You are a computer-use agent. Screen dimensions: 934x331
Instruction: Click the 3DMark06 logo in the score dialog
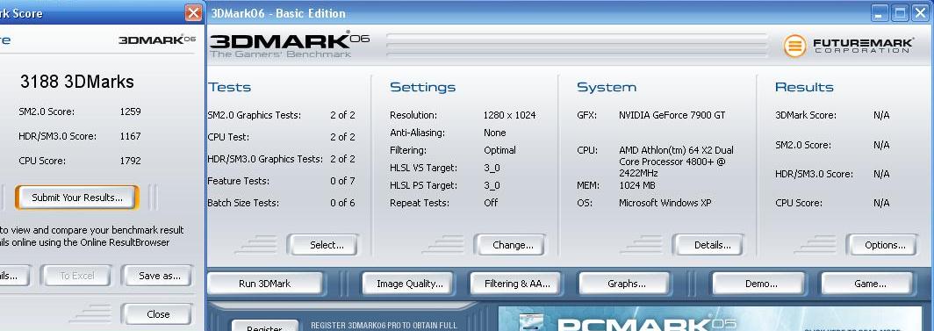click(157, 40)
